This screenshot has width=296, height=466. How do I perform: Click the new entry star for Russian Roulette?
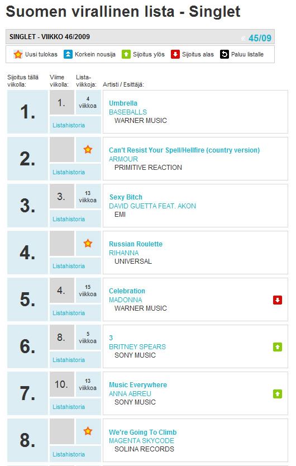88,244
